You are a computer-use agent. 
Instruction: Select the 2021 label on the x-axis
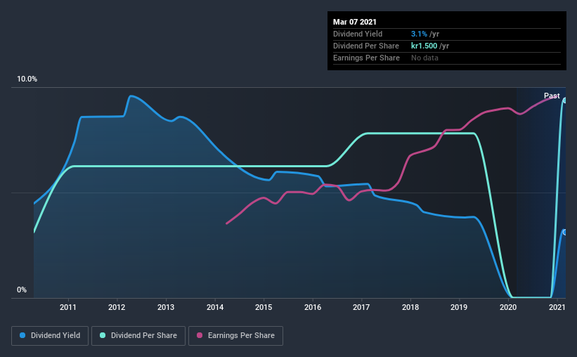click(557, 307)
